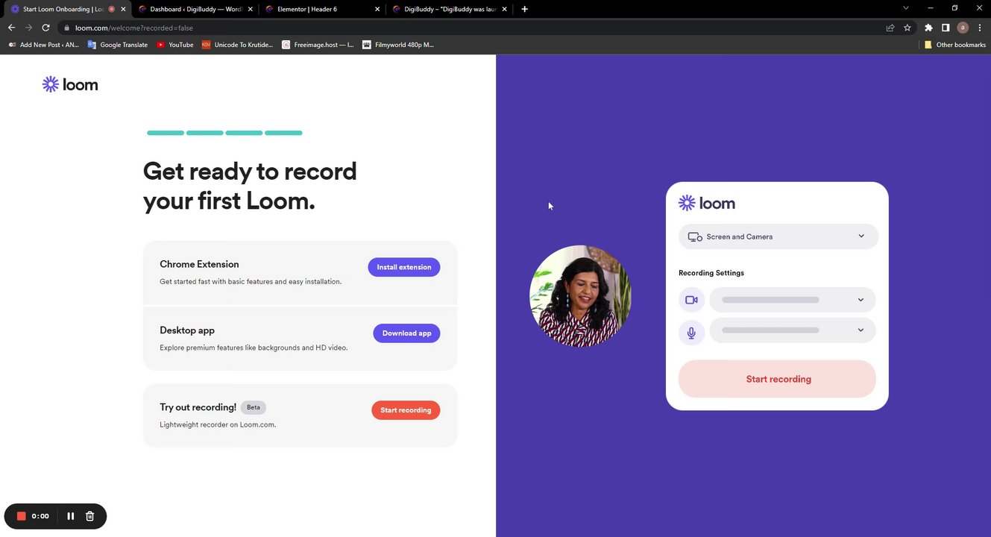Start recording from the Try out recording card
This screenshot has width=991, height=537.
point(406,410)
